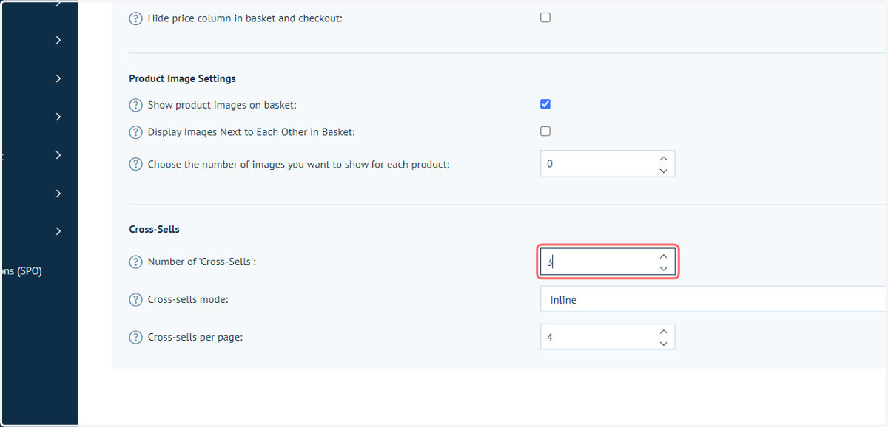Select the (SPO) sidebar menu item

coord(21,271)
